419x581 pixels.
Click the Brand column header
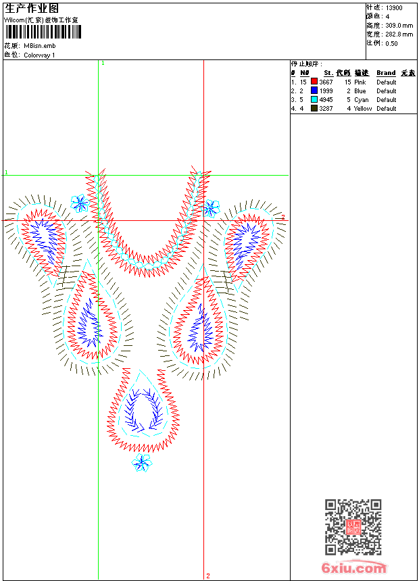[386, 73]
